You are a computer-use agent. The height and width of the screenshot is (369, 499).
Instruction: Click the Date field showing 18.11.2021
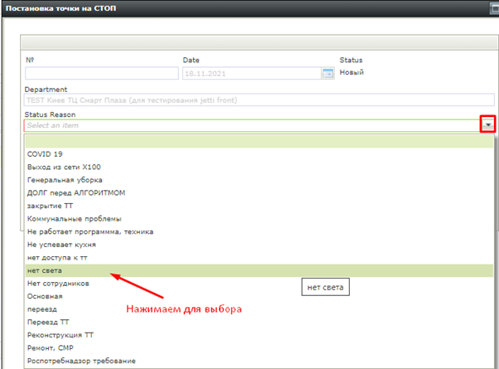tap(252, 74)
